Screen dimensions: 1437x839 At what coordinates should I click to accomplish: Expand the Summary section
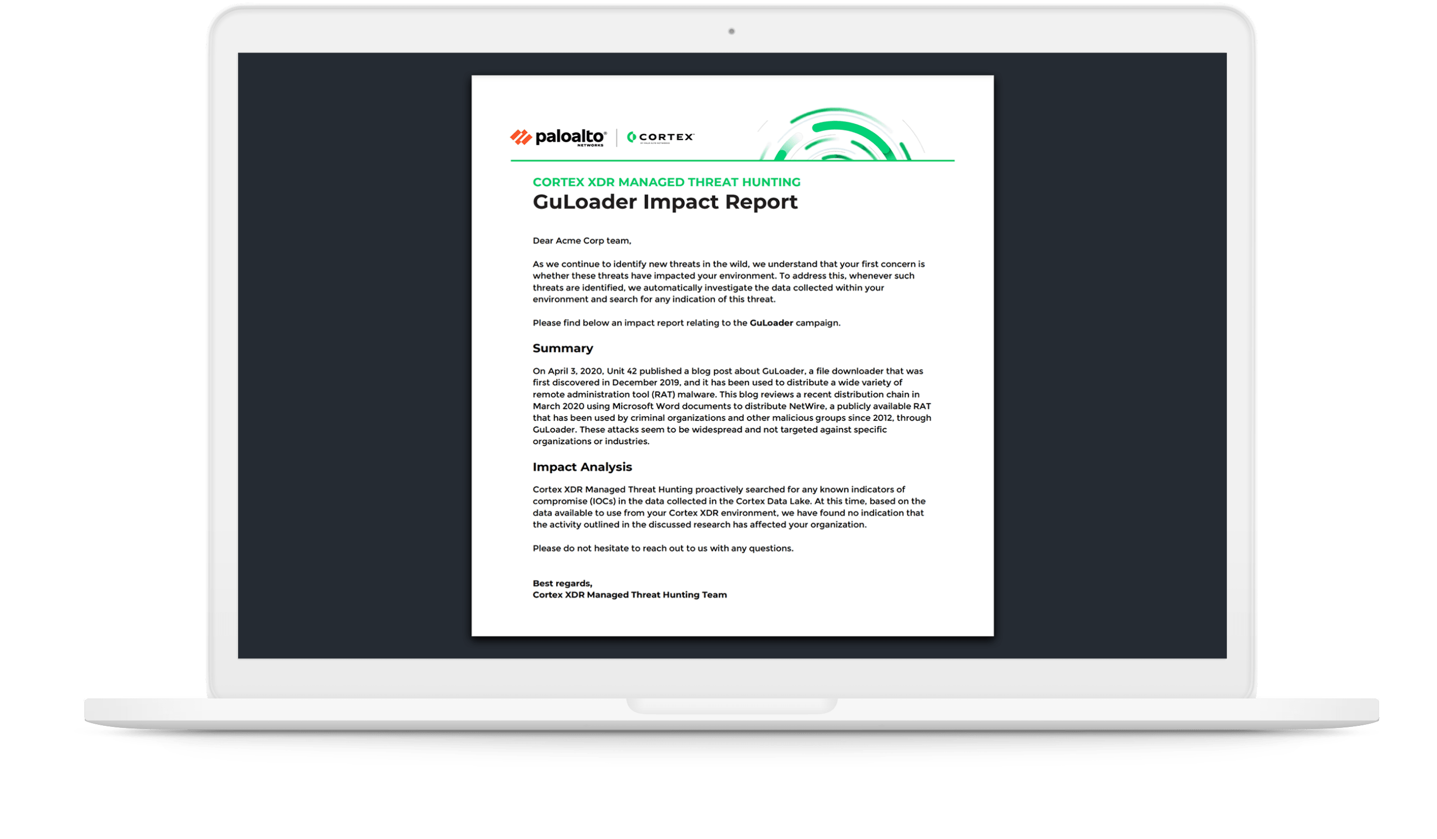coord(563,348)
